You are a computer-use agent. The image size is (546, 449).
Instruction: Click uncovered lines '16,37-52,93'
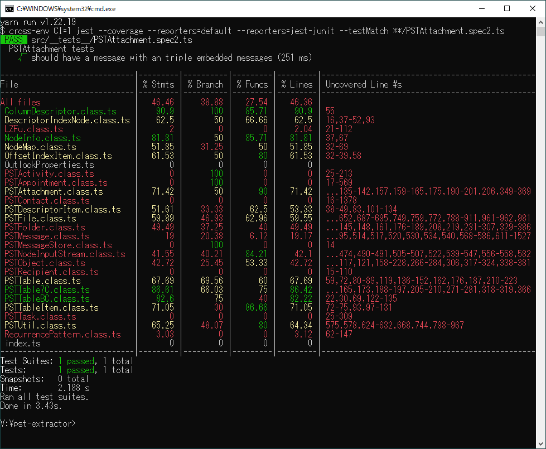pos(350,120)
